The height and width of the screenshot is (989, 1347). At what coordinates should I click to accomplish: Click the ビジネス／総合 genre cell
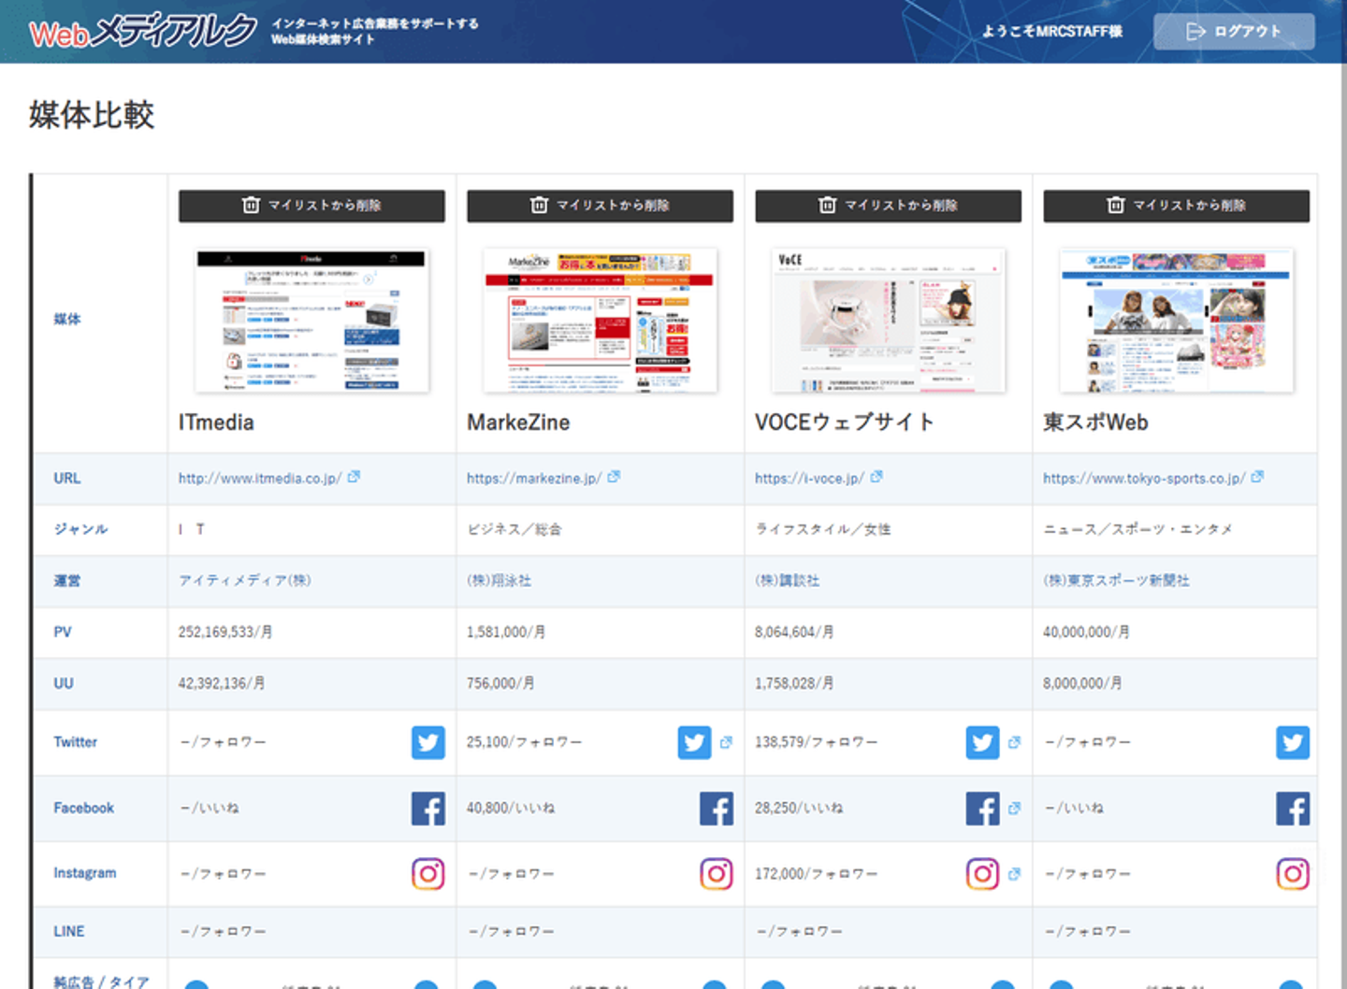pos(514,530)
